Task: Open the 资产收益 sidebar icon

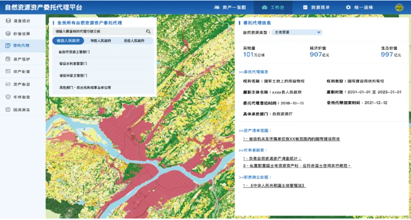Action: coord(8,84)
